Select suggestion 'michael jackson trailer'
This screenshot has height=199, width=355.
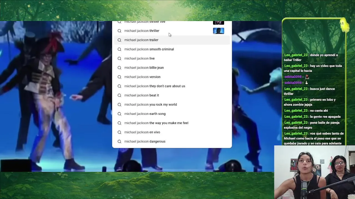click(172, 40)
